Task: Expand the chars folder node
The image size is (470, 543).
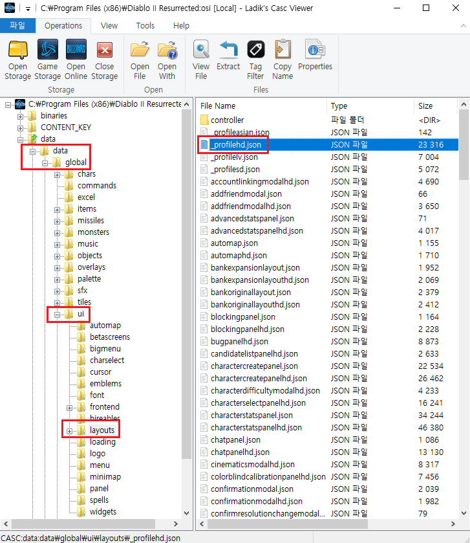Action: 57,175
